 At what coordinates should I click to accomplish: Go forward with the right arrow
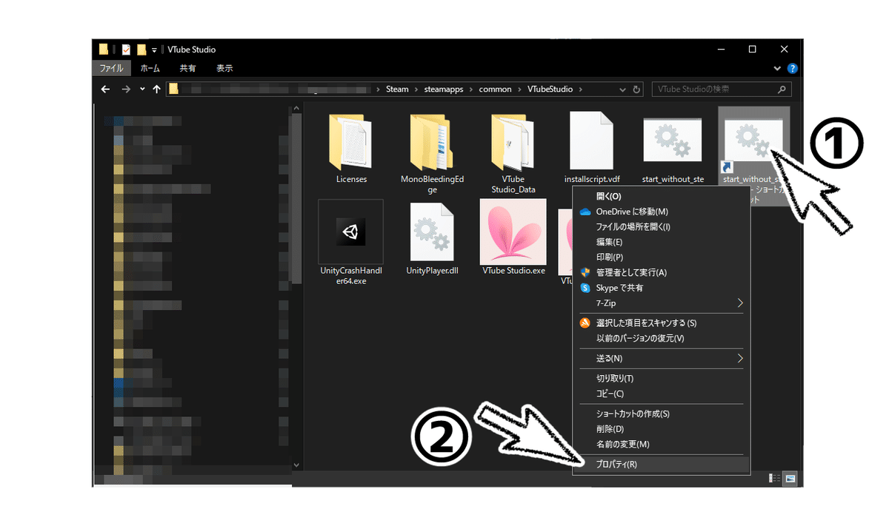pos(126,89)
